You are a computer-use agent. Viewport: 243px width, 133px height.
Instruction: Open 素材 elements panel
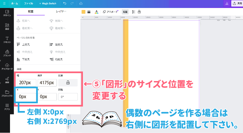[7, 27]
